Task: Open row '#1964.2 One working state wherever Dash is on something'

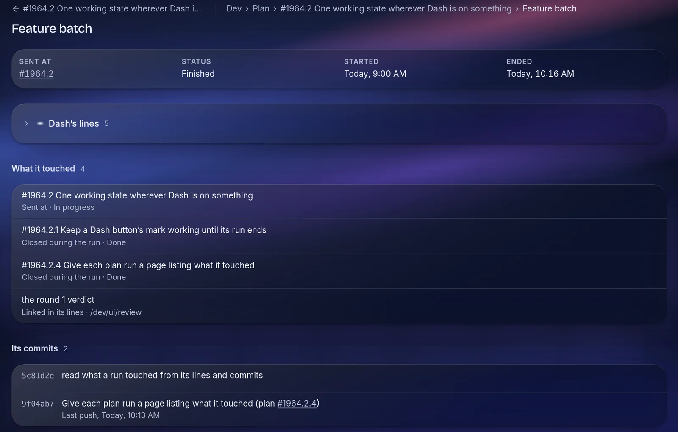Action: click(339, 201)
